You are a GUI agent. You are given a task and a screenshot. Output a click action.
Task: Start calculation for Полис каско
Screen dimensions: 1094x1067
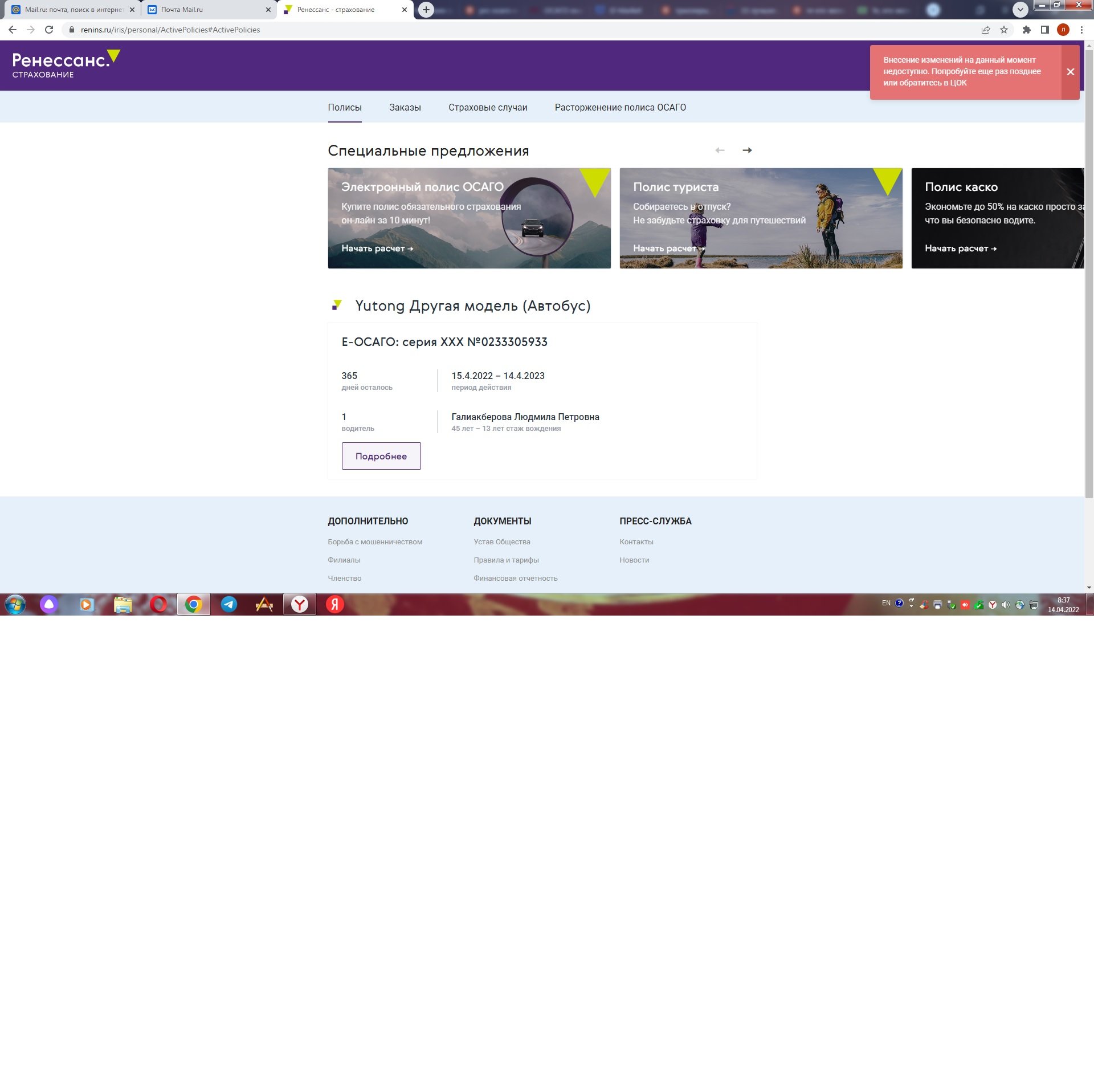click(x=961, y=249)
